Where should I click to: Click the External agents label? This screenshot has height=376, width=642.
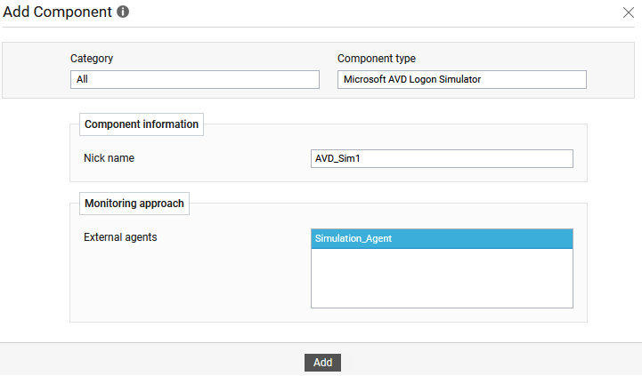pyautogui.click(x=120, y=237)
